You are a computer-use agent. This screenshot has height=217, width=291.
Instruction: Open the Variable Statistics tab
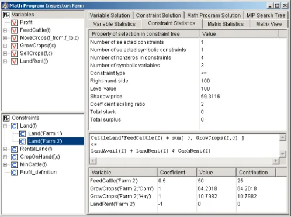(x=115, y=24)
